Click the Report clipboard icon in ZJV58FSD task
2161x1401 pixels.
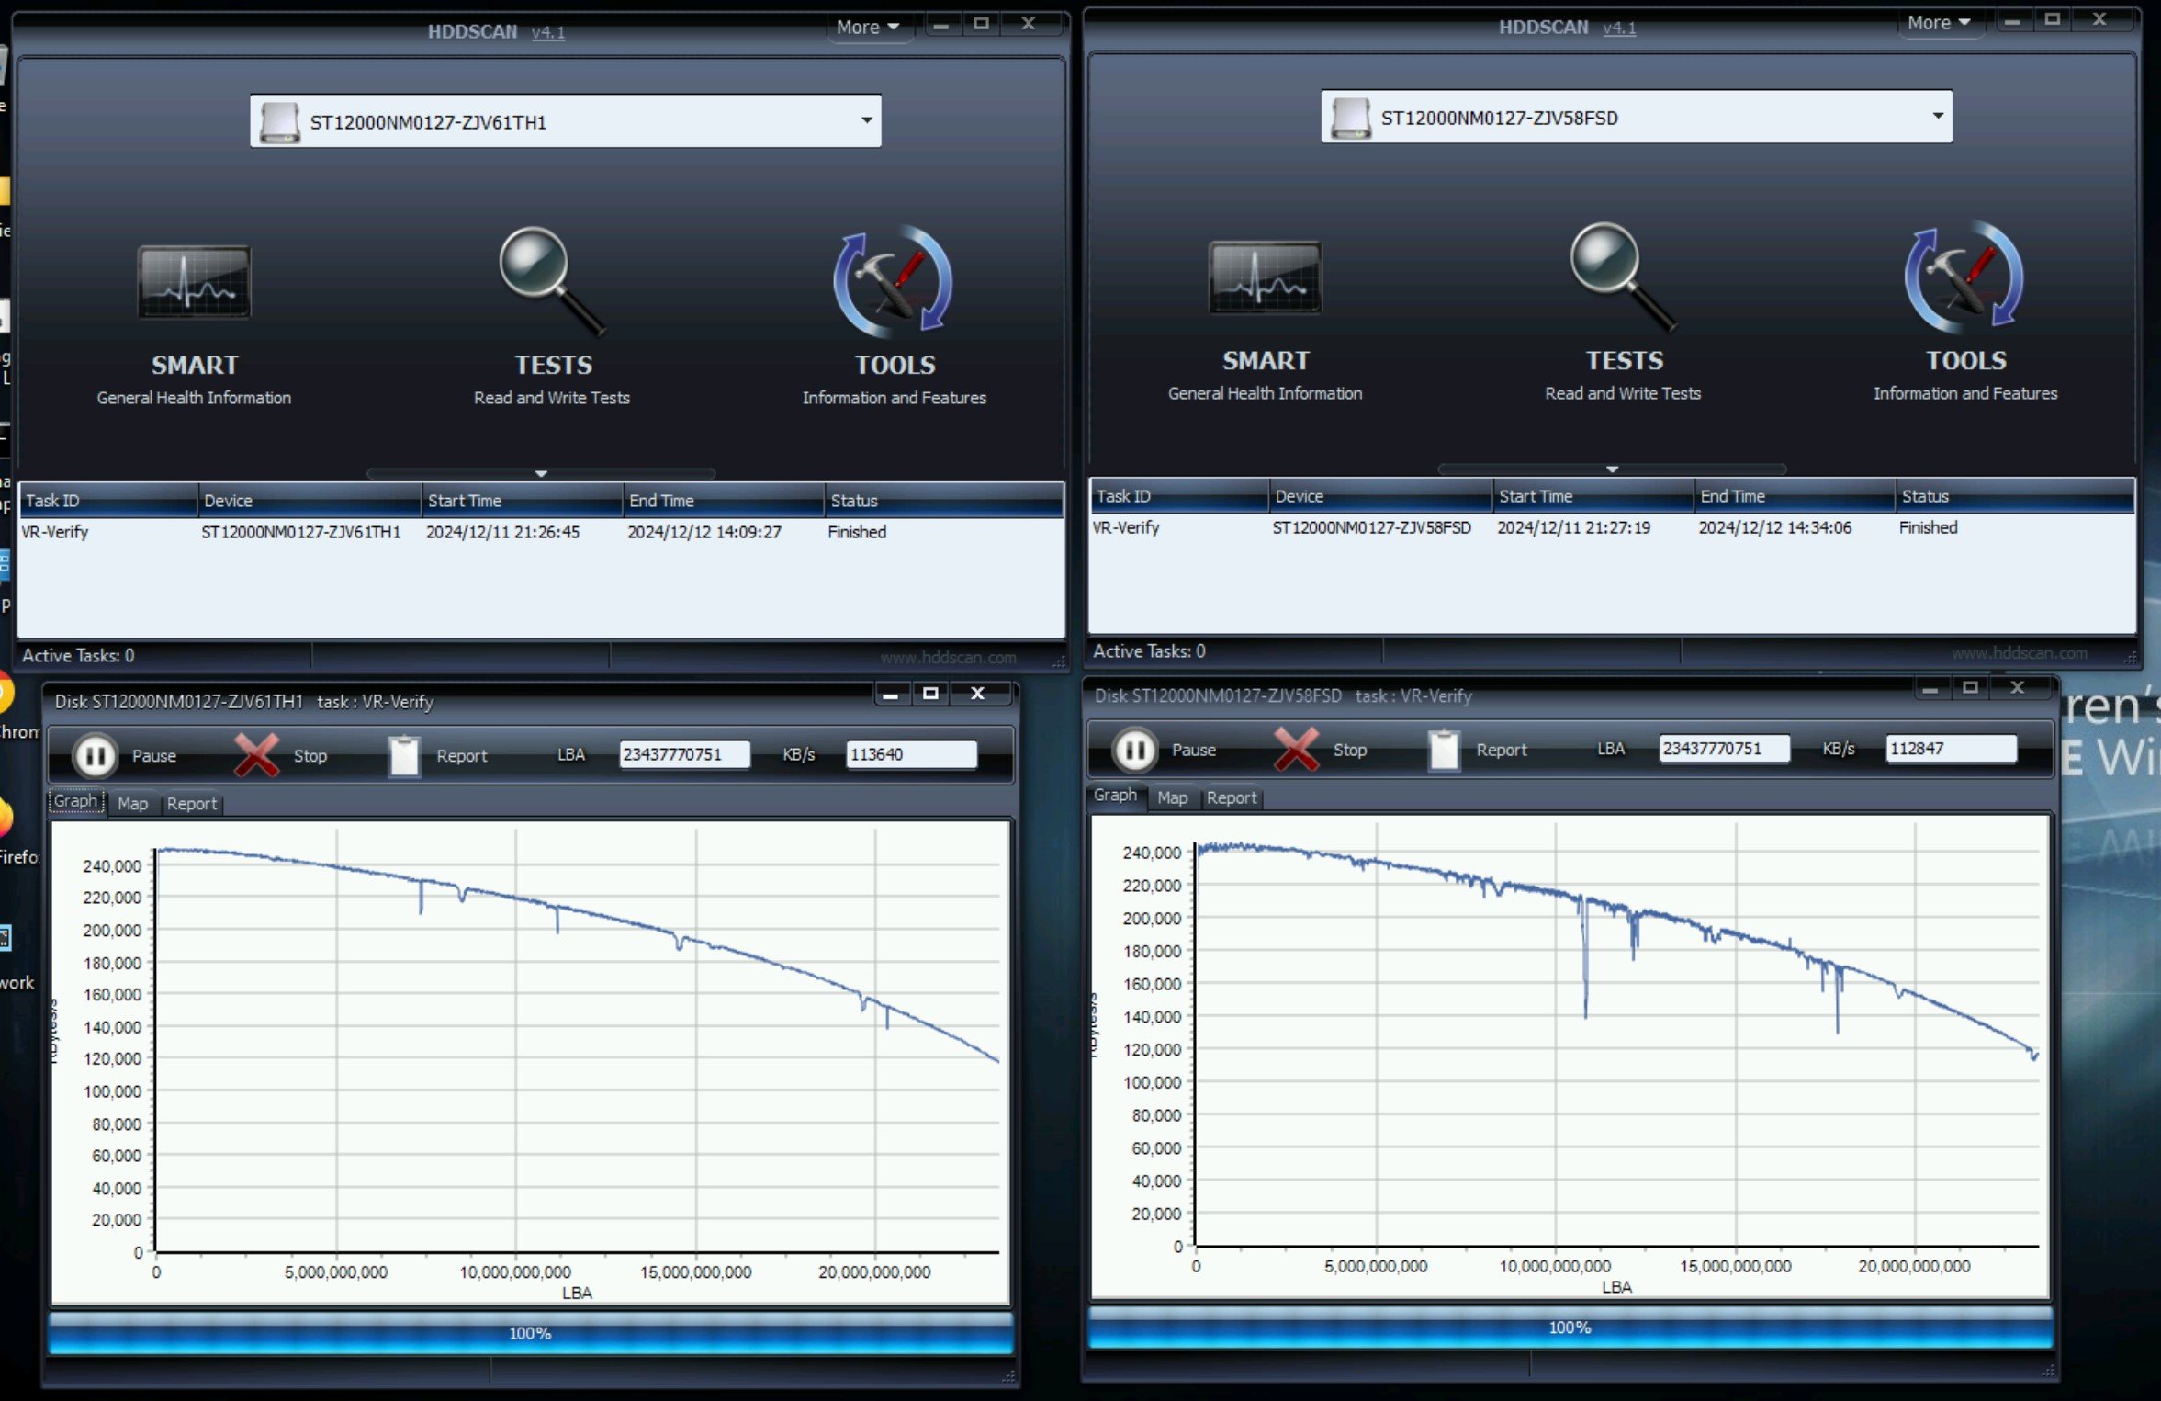pyautogui.click(x=1444, y=750)
